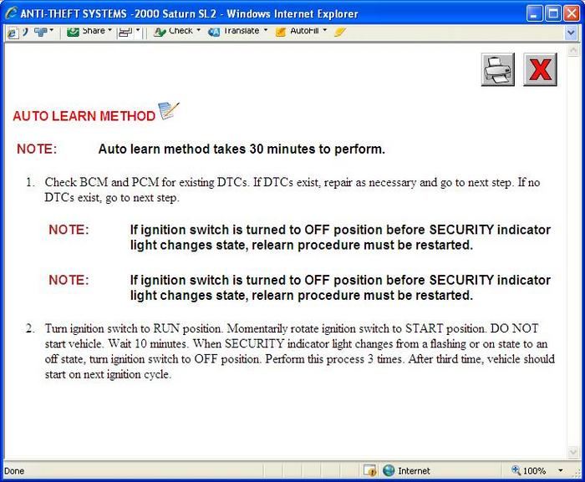Click the Translate toolbar label
Image resolution: width=585 pixels, height=482 pixels.
point(241,31)
